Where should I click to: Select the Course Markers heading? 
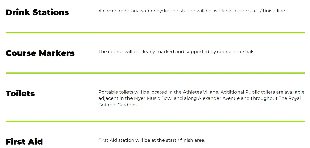(40, 53)
